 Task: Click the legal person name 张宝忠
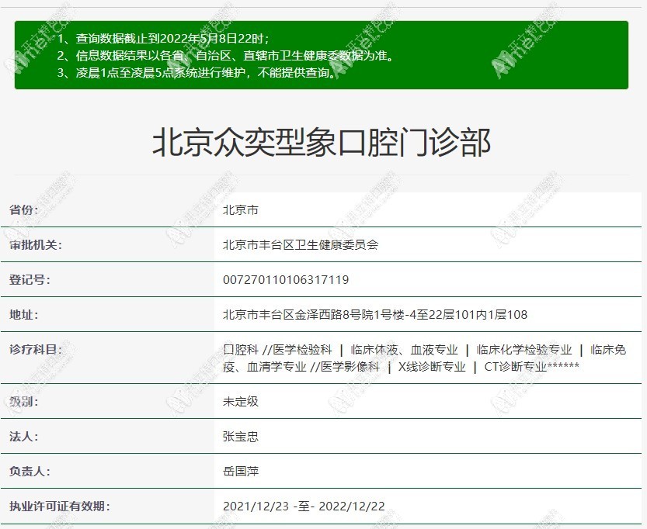click(x=241, y=437)
